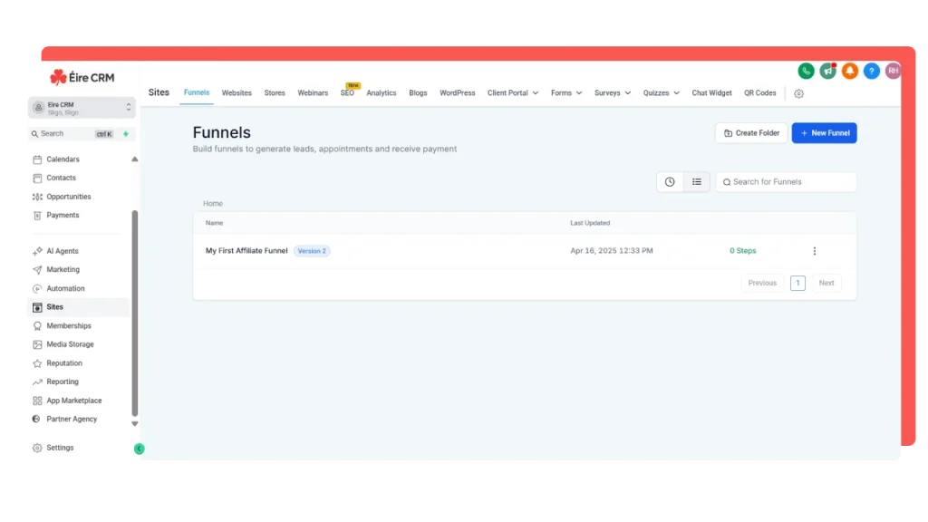The image size is (928, 522).
Task: Open the Chat Widget tab
Action: pos(711,93)
